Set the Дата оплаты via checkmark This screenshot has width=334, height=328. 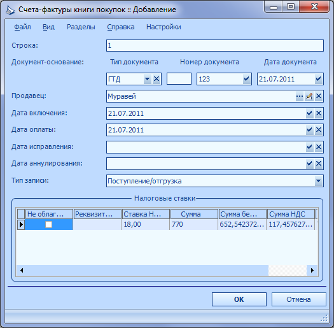[x=309, y=130]
